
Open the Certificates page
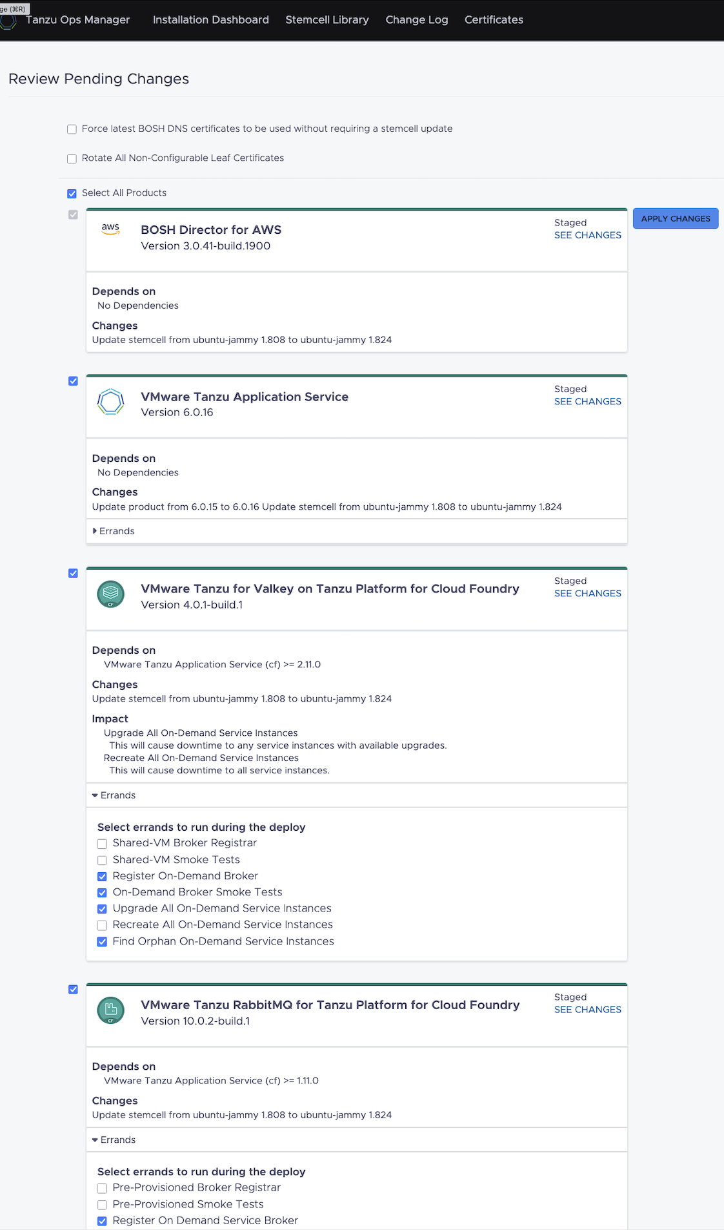point(494,20)
